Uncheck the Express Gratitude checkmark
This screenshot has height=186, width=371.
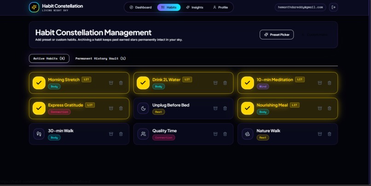[x=39, y=108]
